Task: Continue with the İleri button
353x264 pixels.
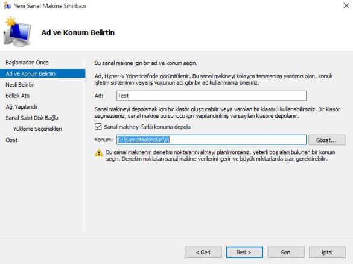Action: (244, 253)
